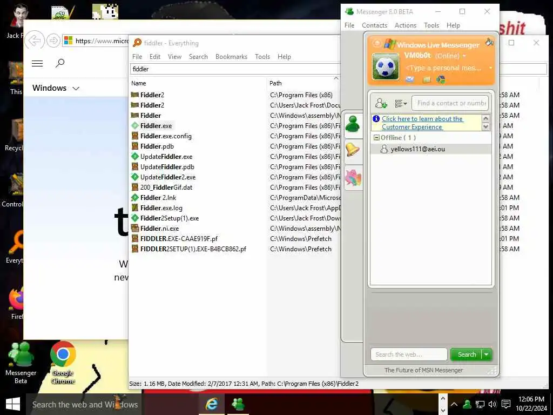Open the Search menu in Everything
Viewport: 553px width, 415px height.
click(198, 56)
